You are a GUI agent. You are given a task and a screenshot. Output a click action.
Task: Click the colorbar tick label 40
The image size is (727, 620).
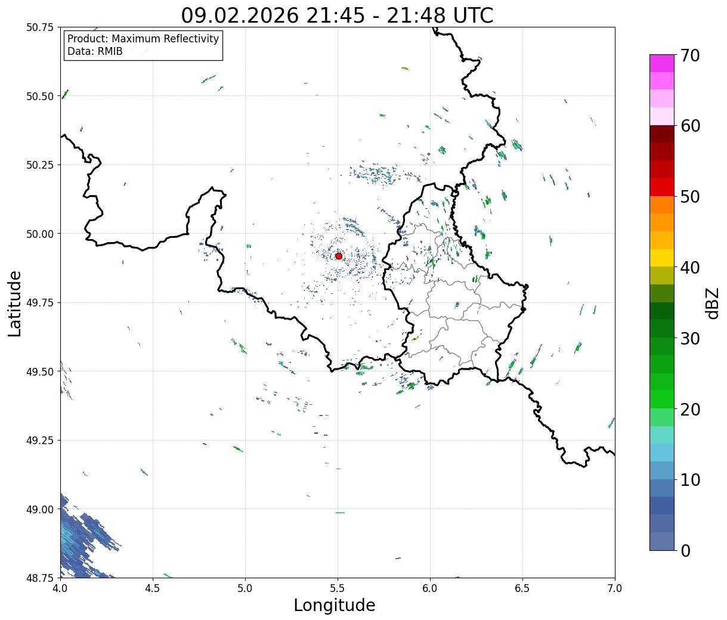(x=689, y=268)
